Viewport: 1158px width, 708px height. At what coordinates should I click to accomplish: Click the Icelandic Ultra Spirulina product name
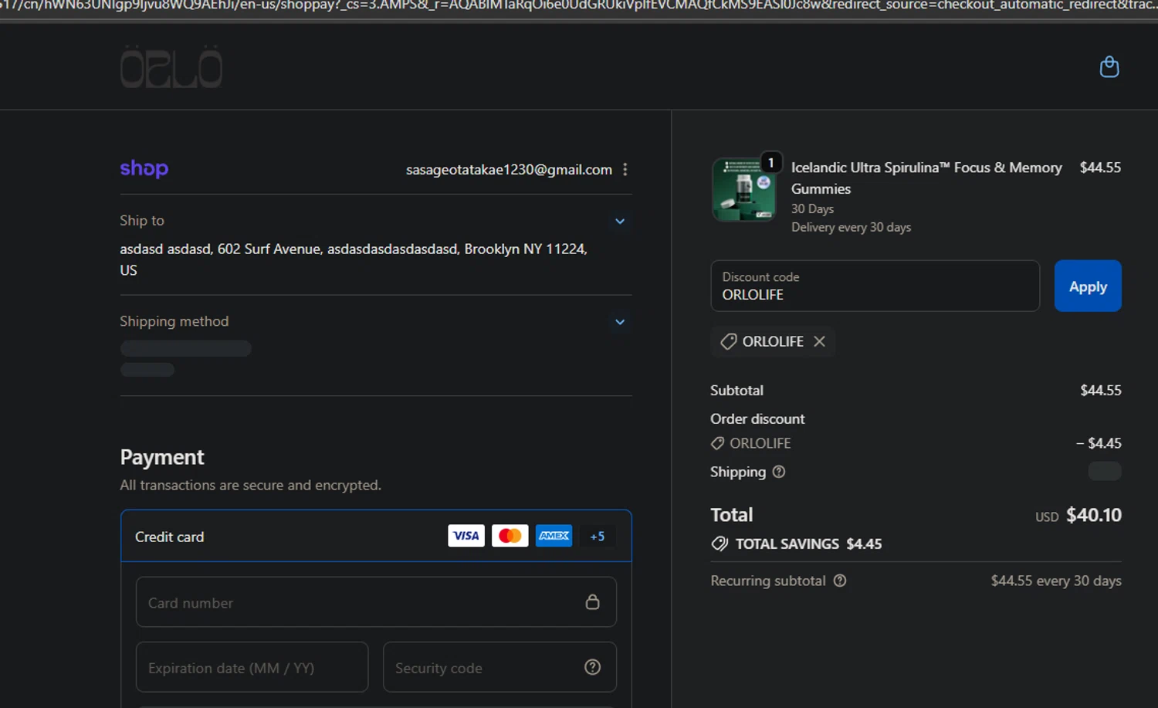[x=926, y=178]
